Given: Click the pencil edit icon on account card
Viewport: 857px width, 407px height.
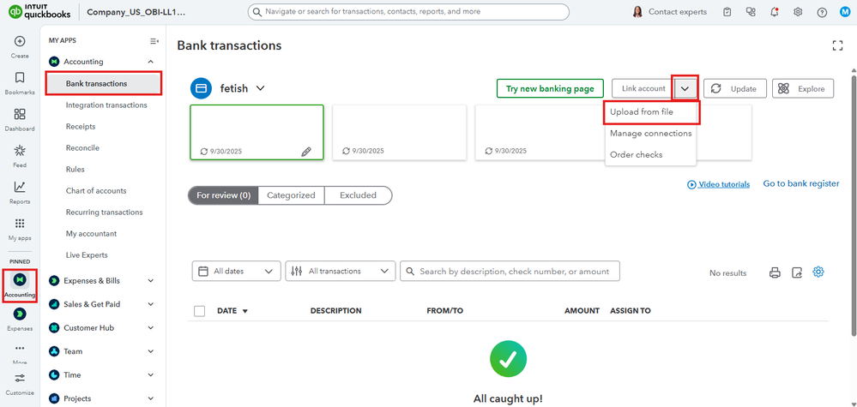Looking at the screenshot, I should pyautogui.click(x=306, y=151).
